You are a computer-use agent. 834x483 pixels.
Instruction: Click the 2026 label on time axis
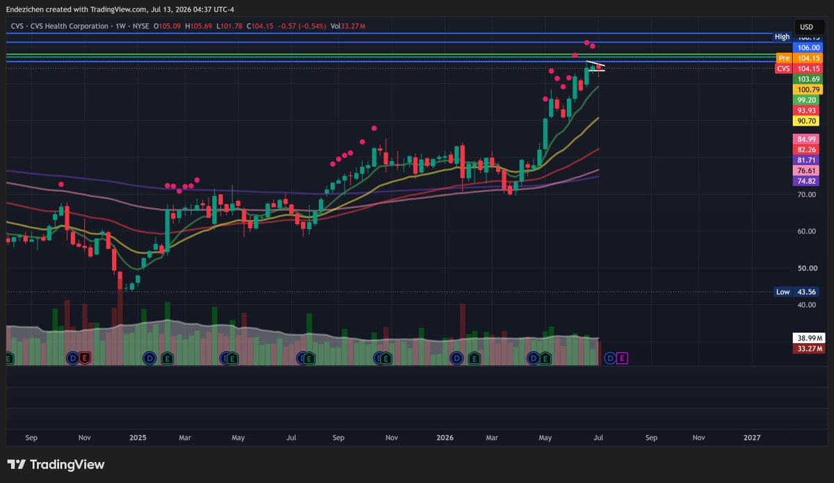(444, 437)
